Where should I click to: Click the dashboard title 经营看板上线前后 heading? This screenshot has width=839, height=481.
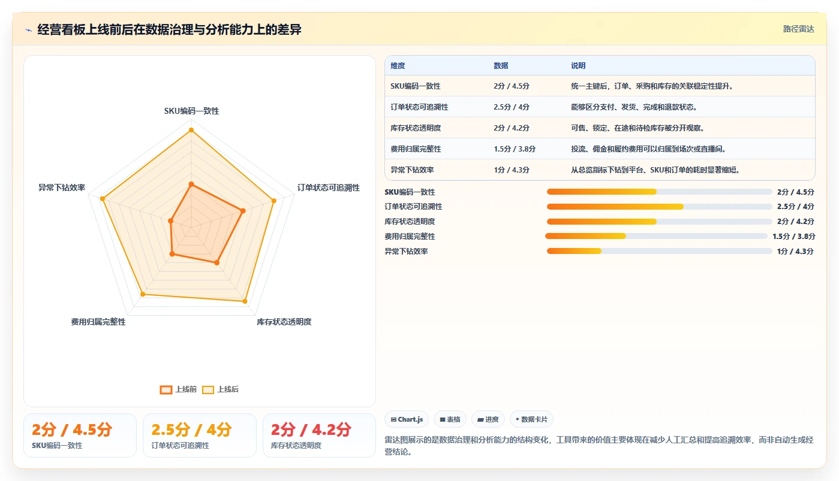170,30
